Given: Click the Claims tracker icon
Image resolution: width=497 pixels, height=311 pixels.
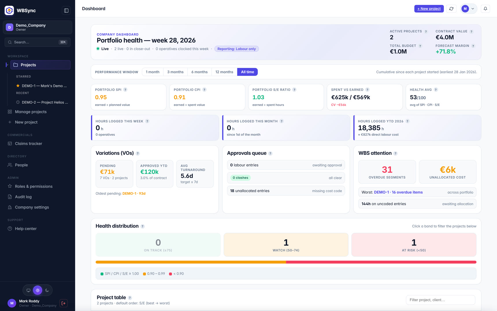Looking at the screenshot, I should pyautogui.click(x=10, y=143).
